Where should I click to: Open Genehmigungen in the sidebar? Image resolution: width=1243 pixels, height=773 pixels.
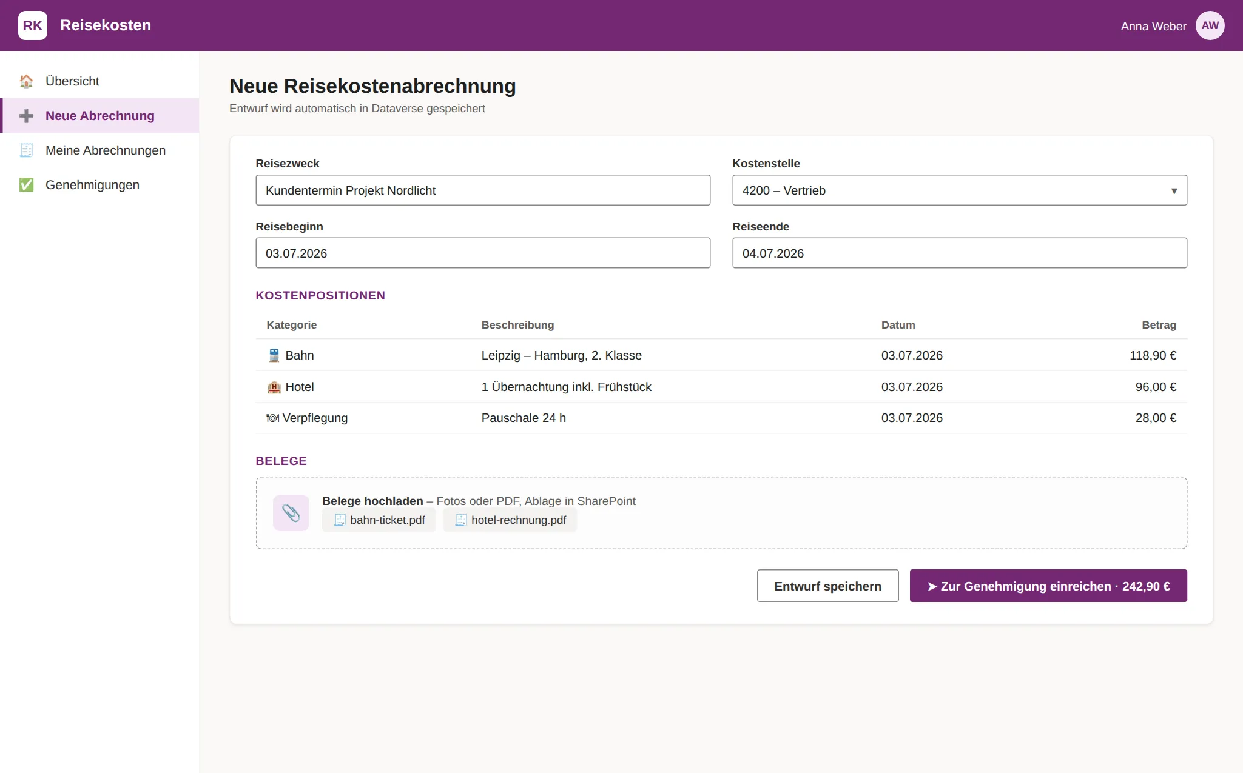click(100, 185)
